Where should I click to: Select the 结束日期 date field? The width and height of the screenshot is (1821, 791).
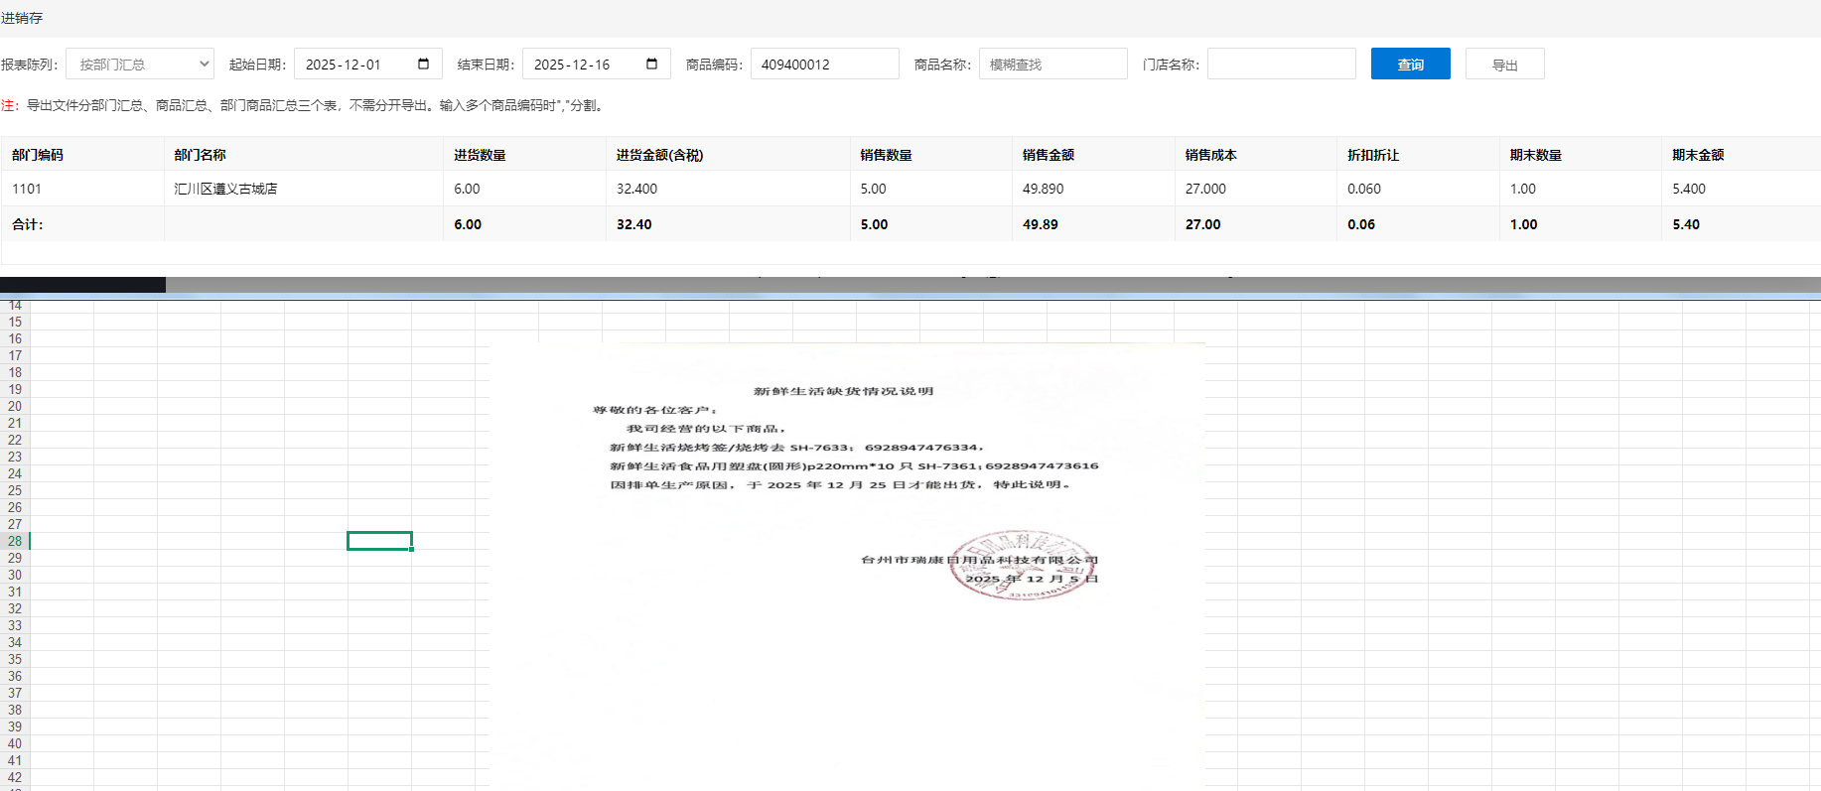tap(581, 64)
